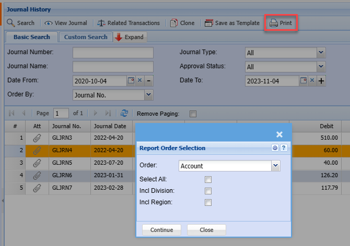Screen dimensions: 350x246
Task: Select journal GLJRN7 cell
Action: coord(69,188)
